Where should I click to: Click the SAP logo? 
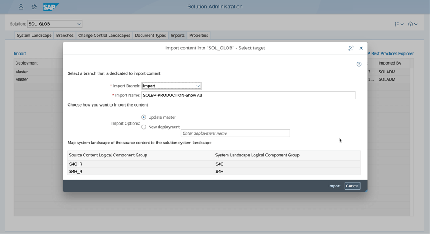51,7
